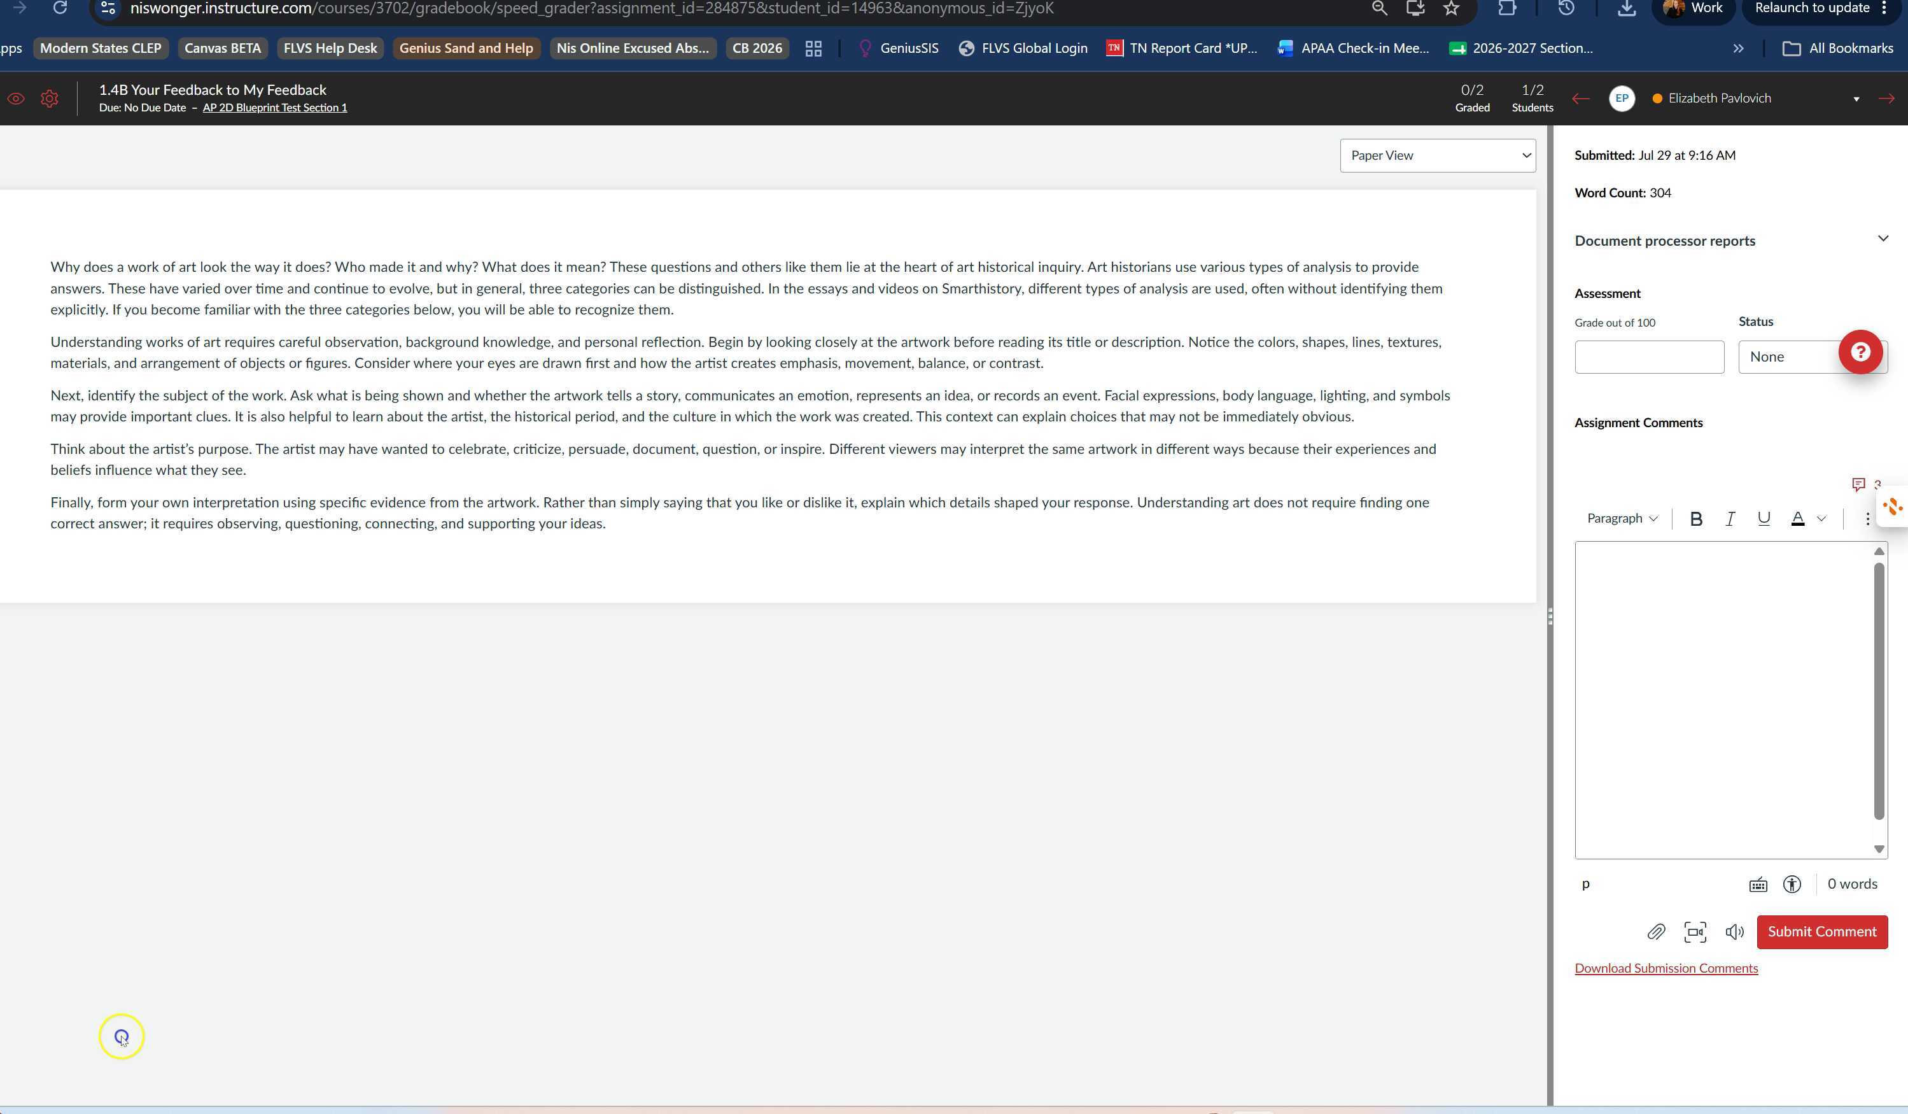Open the TN Report Card bookmark

pos(1182,48)
